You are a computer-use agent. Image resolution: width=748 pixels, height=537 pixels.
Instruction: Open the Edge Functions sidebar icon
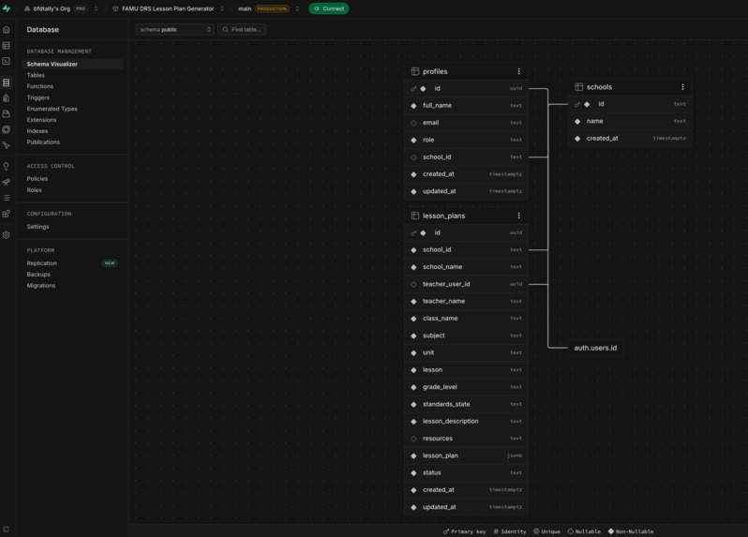click(7, 129)
